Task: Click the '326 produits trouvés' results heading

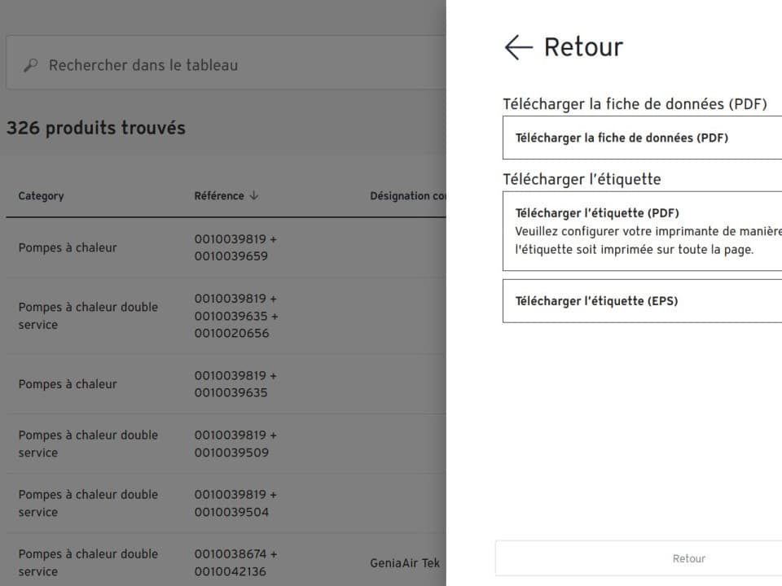Action: [x=96, y=128]
